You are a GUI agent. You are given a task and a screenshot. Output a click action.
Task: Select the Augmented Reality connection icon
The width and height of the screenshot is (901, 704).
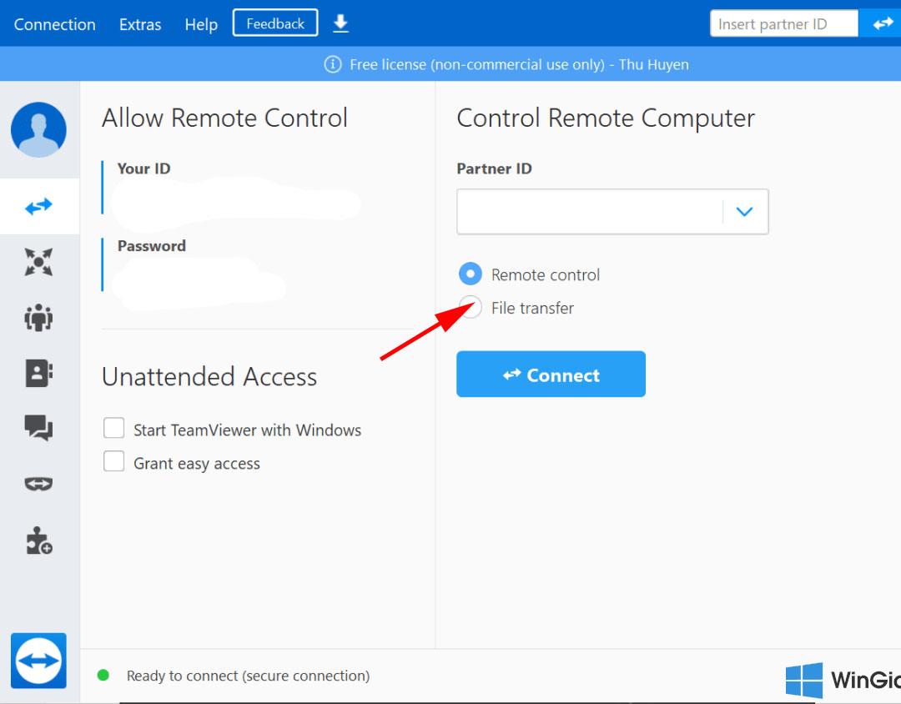pyautogui.click(x=38, y=484)
